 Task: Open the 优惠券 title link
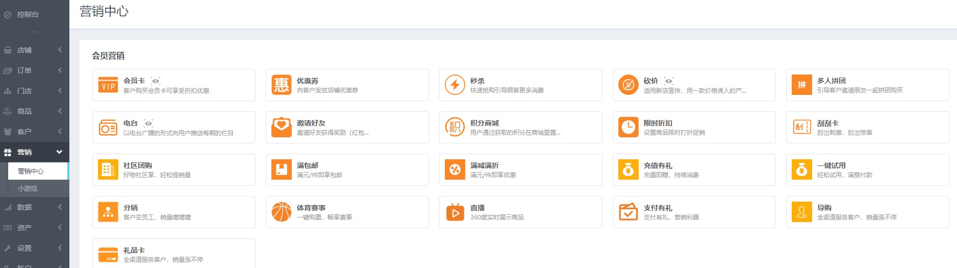(x=308, y=81)
